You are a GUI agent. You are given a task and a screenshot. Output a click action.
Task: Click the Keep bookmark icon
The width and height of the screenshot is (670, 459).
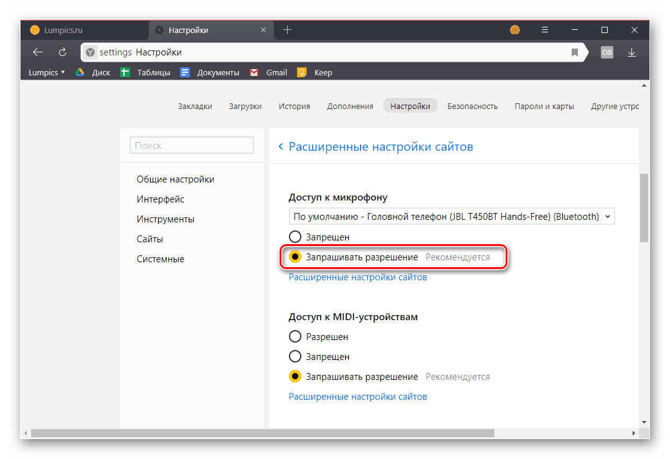pos(301,72)
